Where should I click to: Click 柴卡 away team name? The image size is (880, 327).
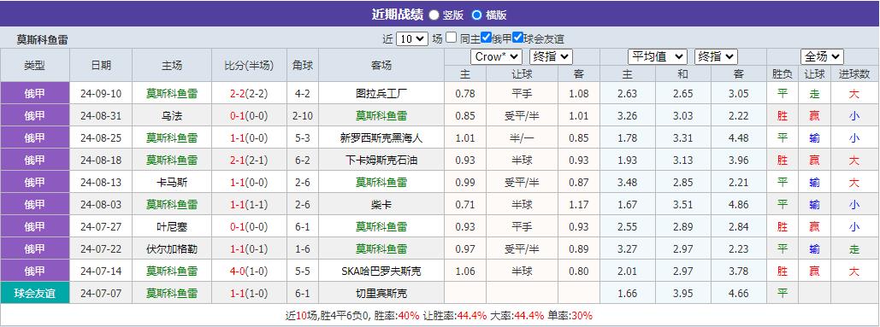click(x=381, y=204)
